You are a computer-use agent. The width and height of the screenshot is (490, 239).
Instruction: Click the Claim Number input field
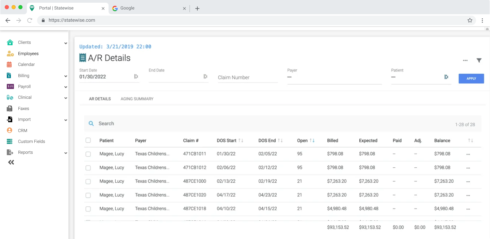click(248, 77)
